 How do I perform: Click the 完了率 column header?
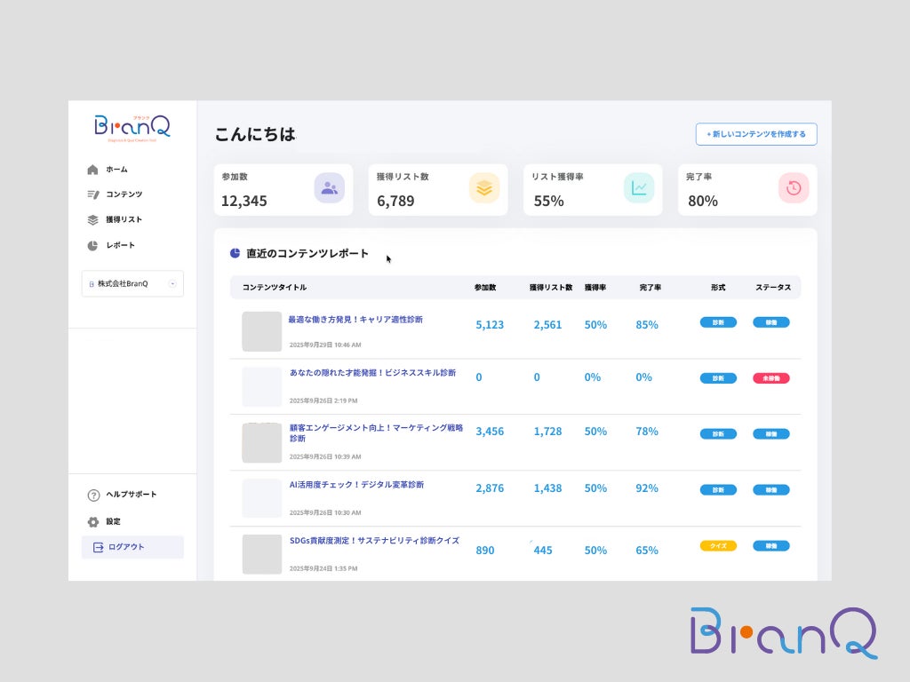(x=651, y=288)
